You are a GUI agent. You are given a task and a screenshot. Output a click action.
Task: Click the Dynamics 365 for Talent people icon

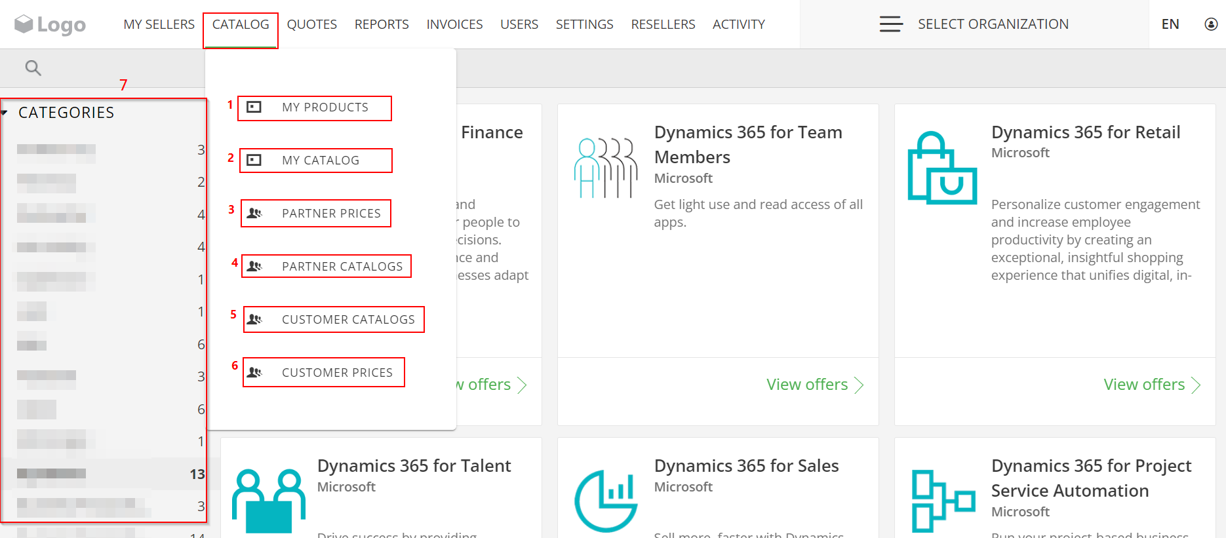point(269,501)
